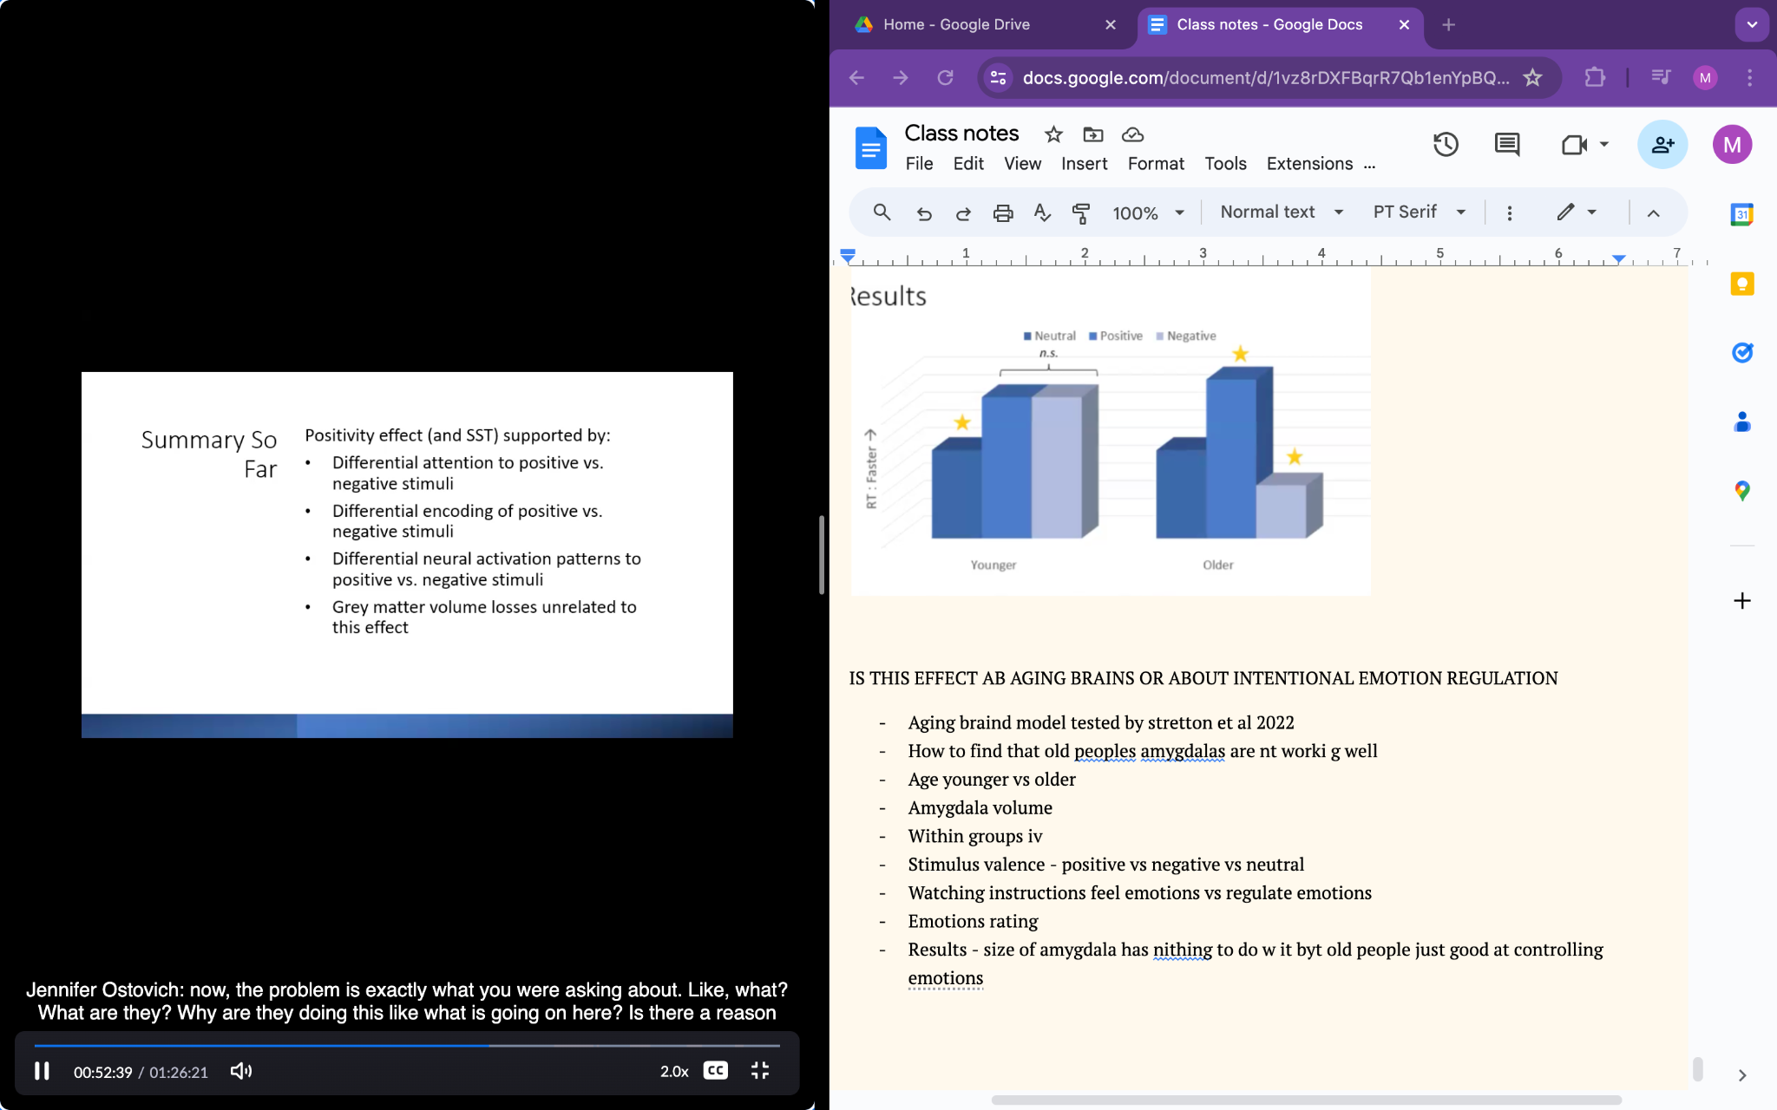This screenshot has height=1110, width=1777.
Task: Star the Class notes document
Action: (x=1053, y=134)
